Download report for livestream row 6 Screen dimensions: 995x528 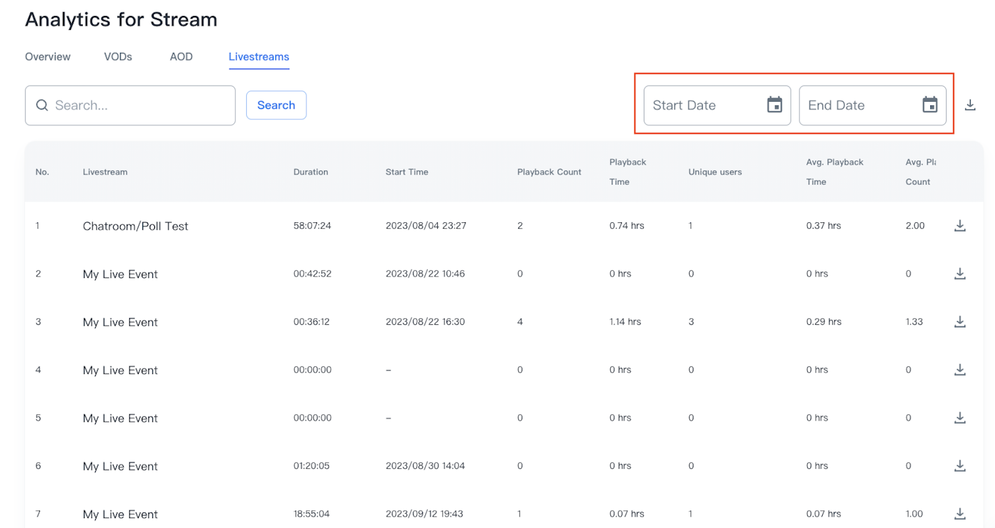960,466
